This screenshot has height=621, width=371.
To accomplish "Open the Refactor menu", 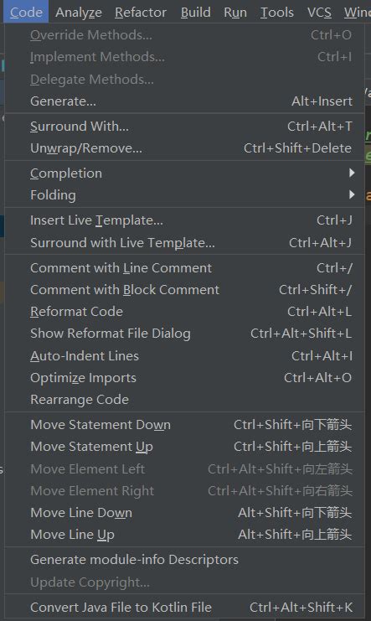I will click(x=141, y=13).
